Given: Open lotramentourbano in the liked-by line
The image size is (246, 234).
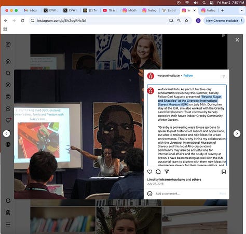Looking at the screenshot, I should click(172, 180).
